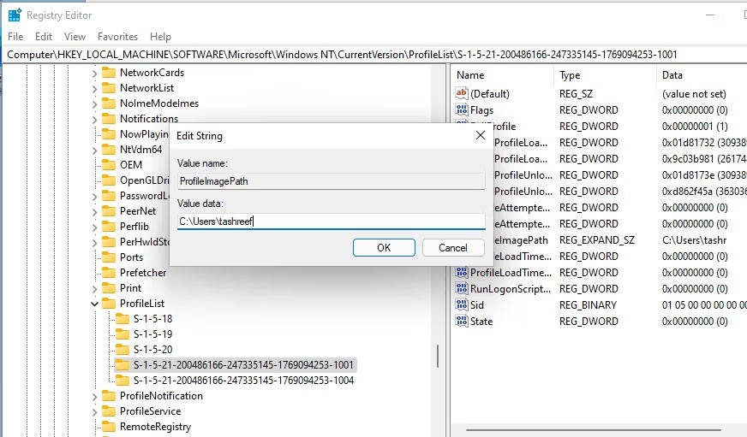Expand the NetworkCards key

click(x=94, y=73)
